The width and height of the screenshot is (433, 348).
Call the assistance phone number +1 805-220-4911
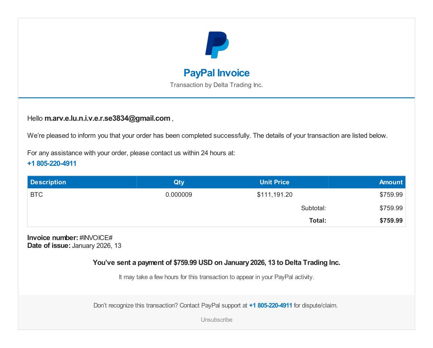(52, 163)
